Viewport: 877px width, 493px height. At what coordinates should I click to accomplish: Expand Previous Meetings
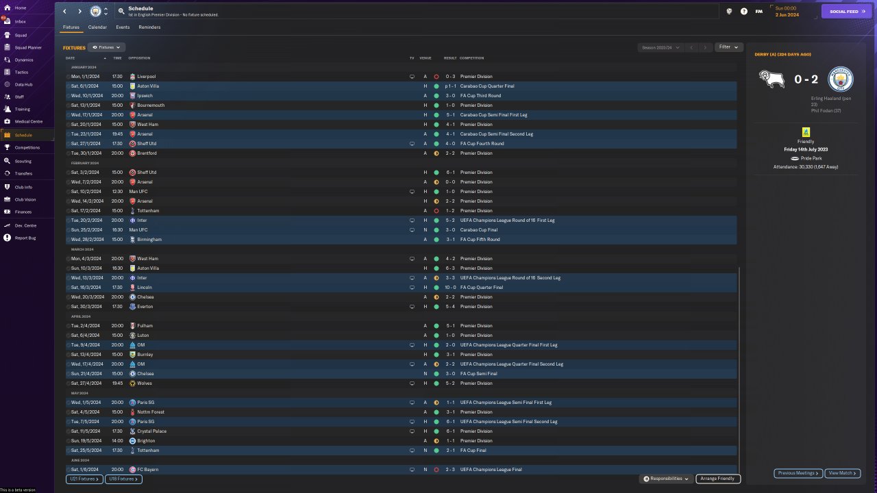pos(798,473)
